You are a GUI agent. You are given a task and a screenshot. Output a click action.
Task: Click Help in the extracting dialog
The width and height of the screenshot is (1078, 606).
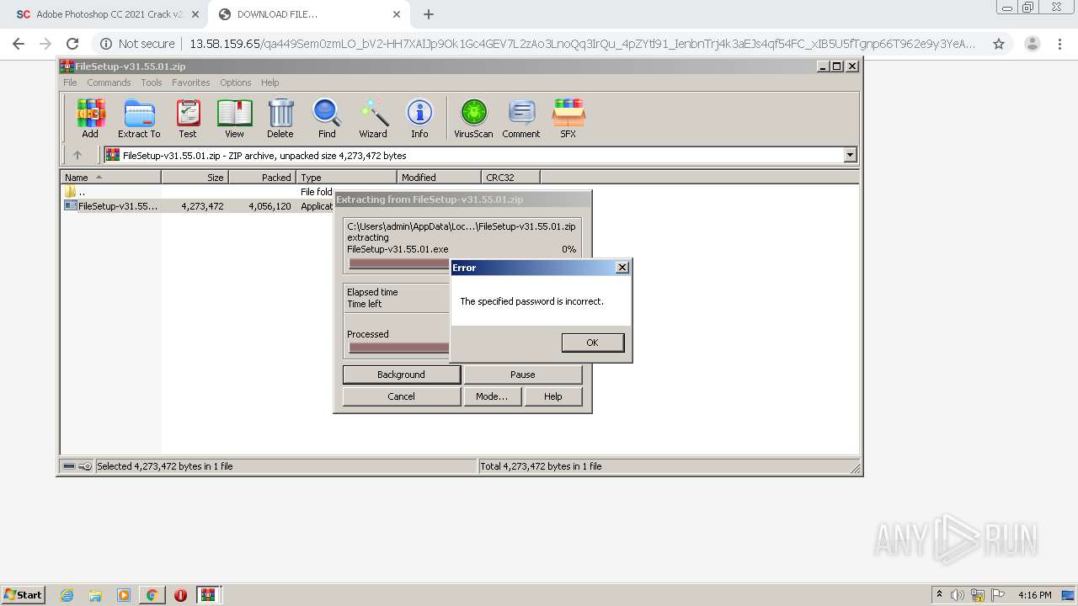click(x=552, y=396)
